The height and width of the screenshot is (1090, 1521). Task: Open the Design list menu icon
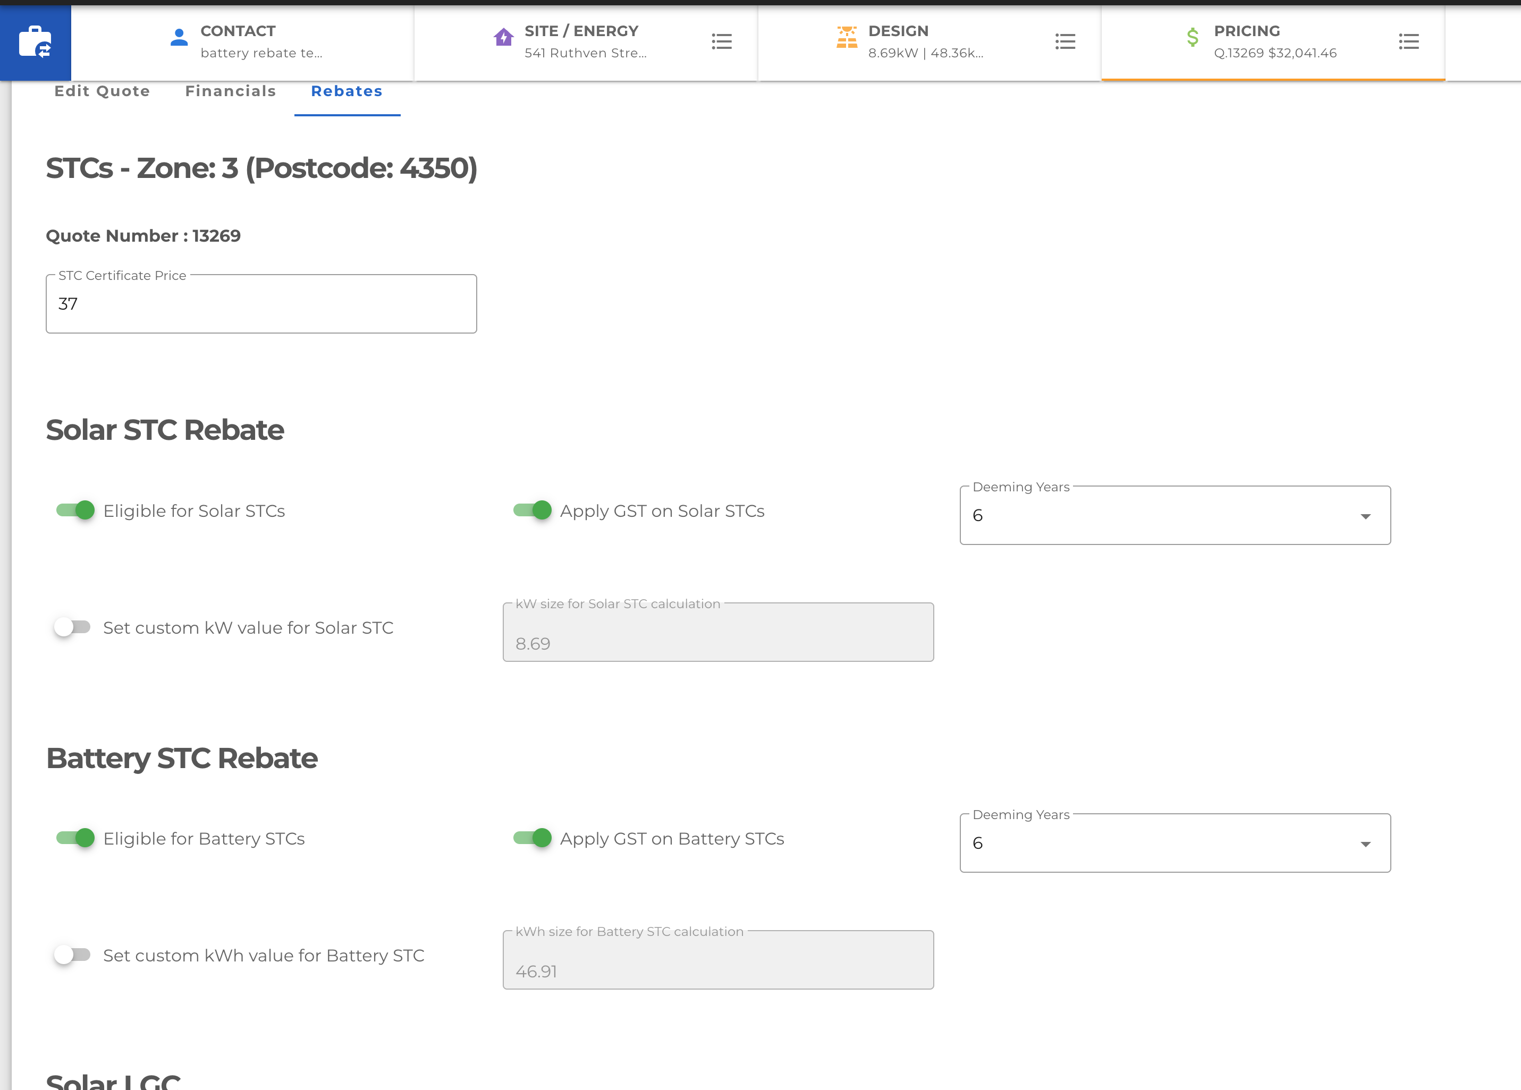coord(1065,41)
